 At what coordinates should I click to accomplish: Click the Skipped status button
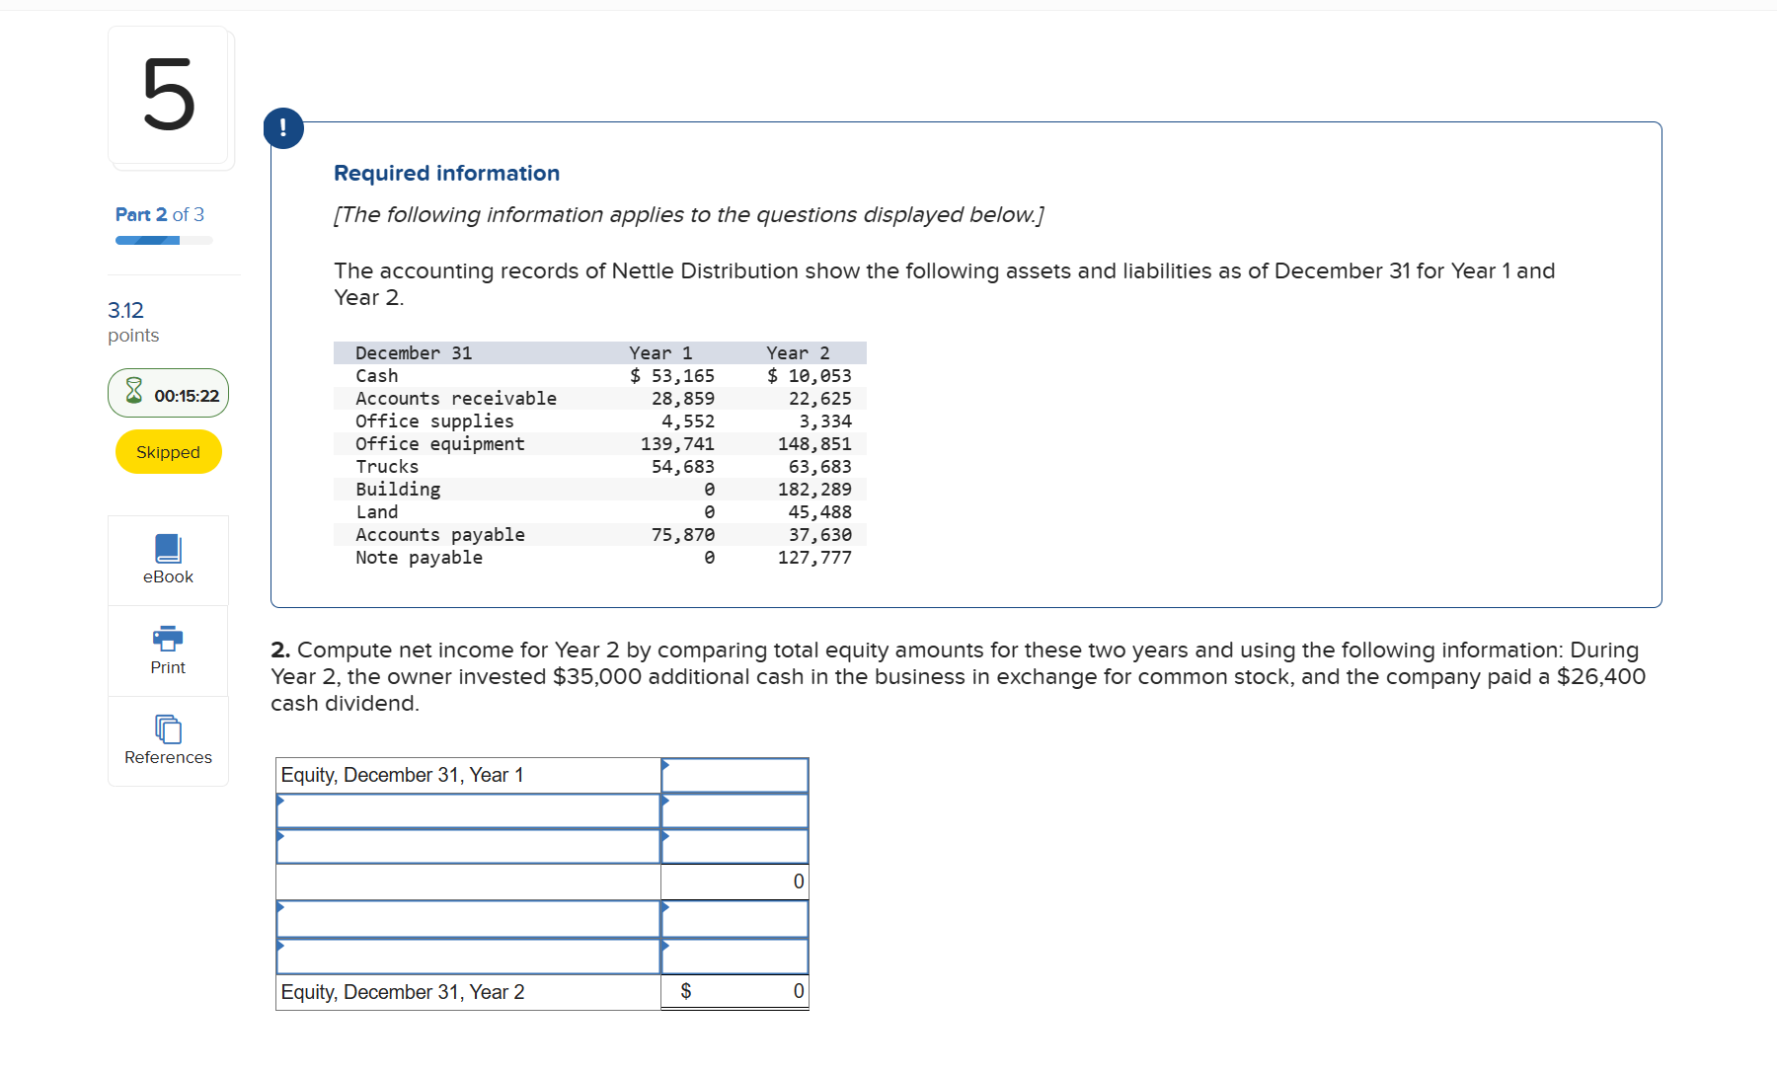tap(168, 452)
